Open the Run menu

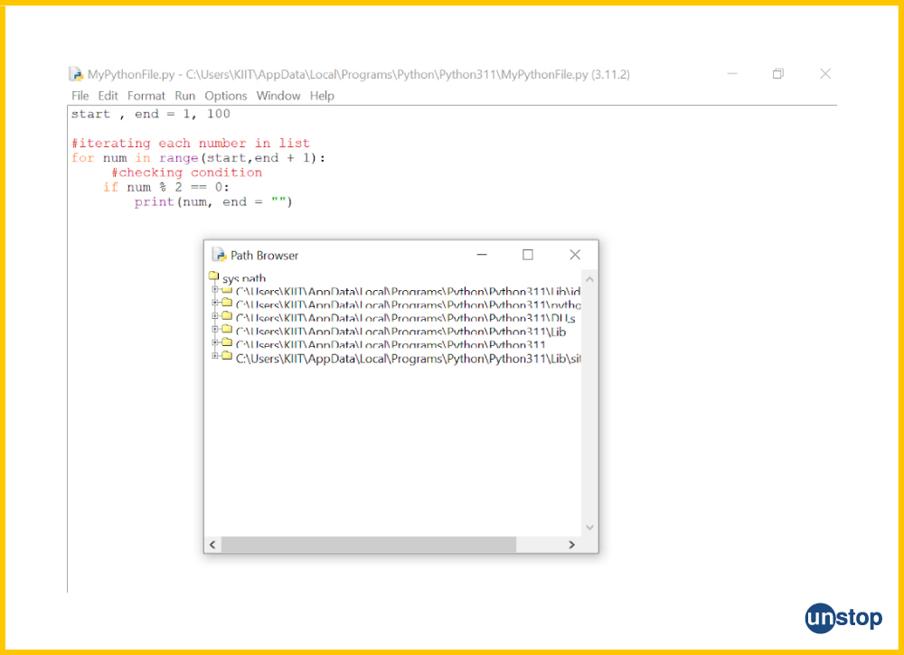185,96
